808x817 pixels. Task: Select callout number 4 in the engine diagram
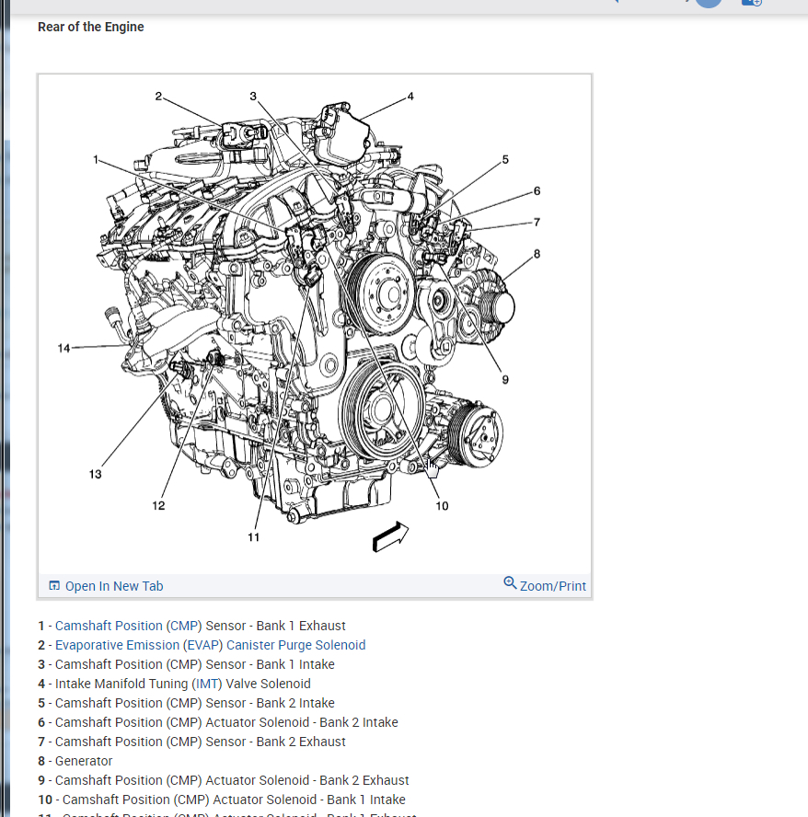[x=410, y=96]
